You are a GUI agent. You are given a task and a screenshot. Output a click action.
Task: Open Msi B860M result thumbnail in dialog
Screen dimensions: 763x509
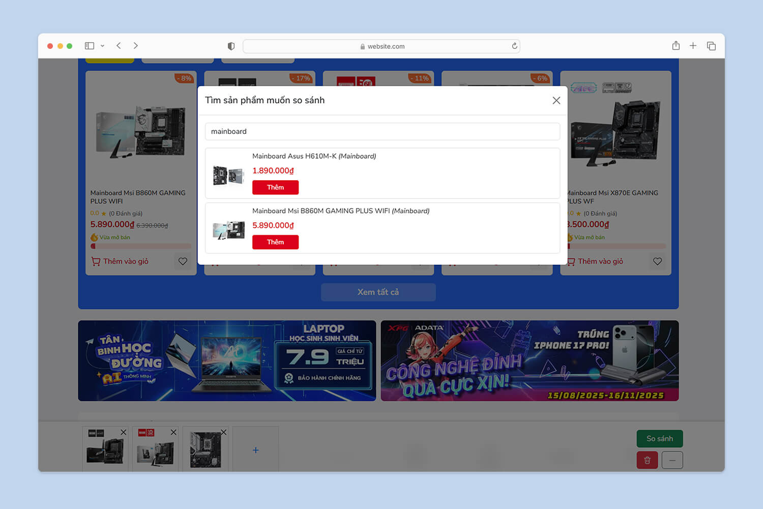[228, 230]
